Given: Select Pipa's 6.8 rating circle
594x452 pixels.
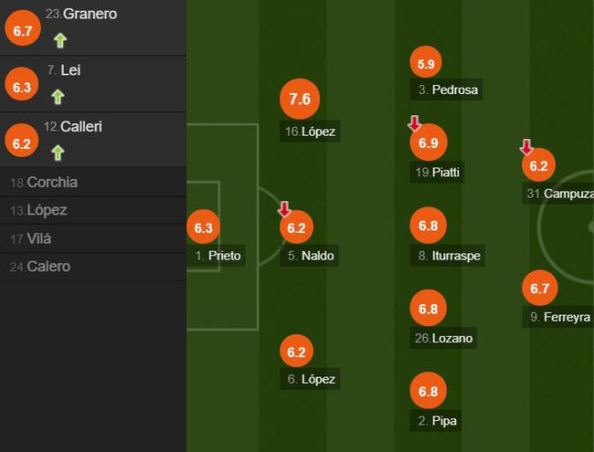Looking at the screenshot, I should click(428, 392).
